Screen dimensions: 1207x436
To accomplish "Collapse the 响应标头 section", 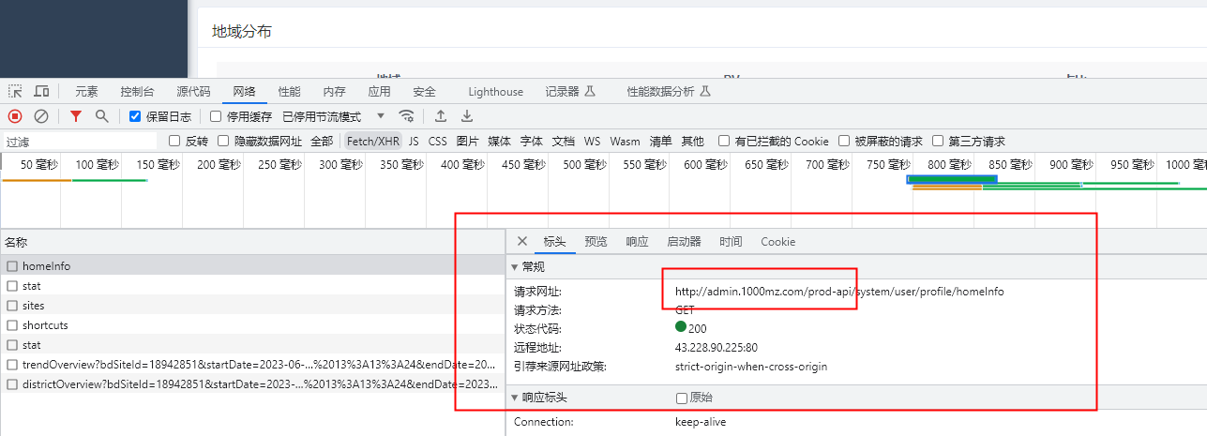I will (515, 398).
